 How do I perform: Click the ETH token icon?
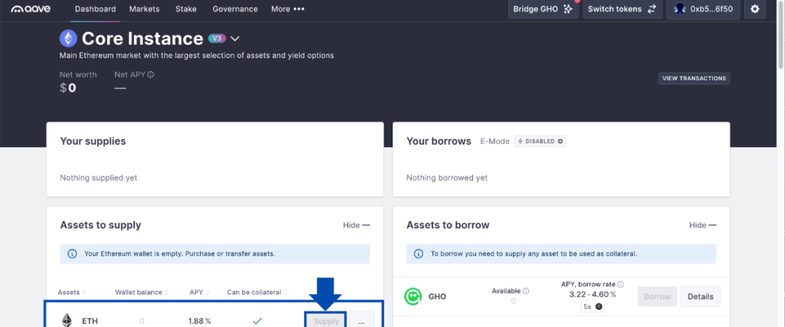point(67,321)
